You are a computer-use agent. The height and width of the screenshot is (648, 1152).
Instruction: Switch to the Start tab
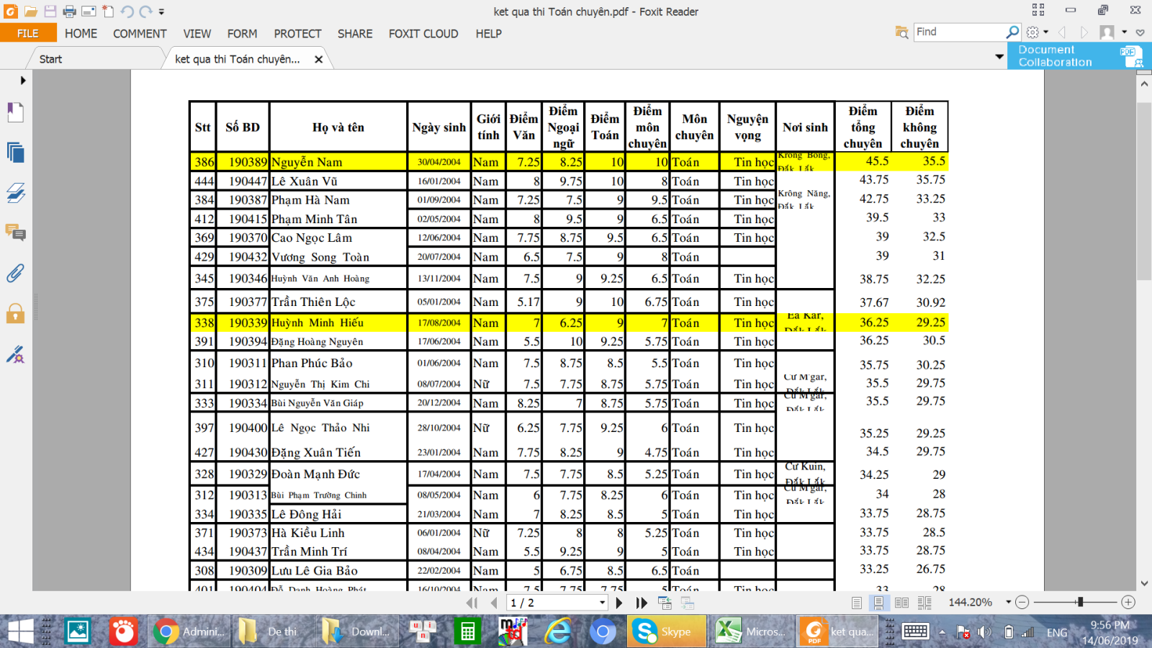pyautogui.click(x=50, y=59)
